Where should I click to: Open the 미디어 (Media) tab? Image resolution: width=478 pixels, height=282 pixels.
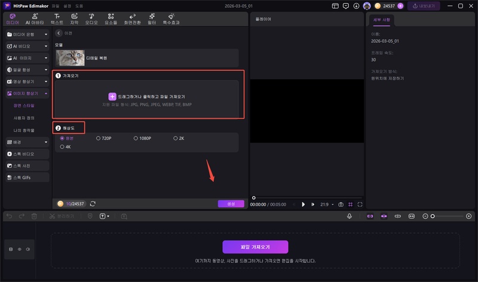click(x=13, y=19)
